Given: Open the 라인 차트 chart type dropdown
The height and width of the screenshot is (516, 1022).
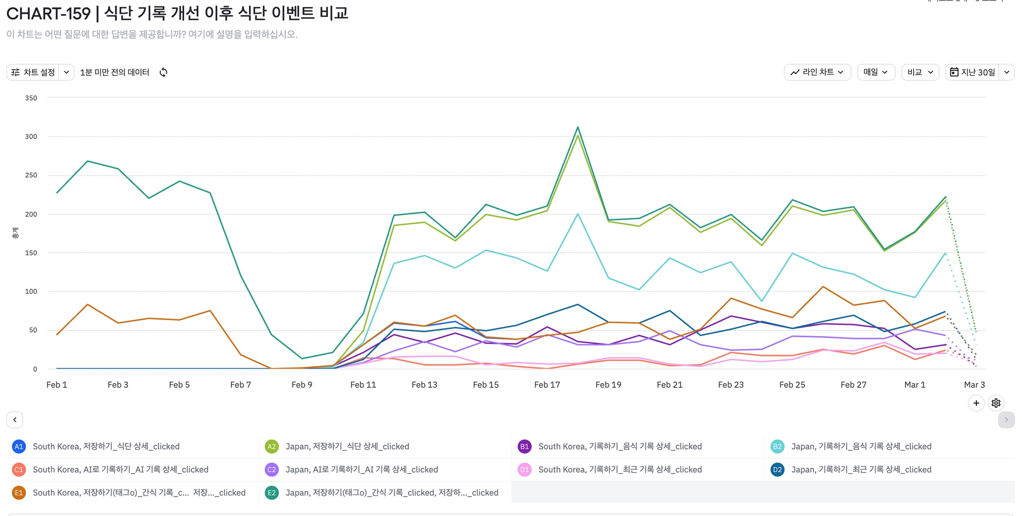Looking at the screenshot, I should pos(817,72).
